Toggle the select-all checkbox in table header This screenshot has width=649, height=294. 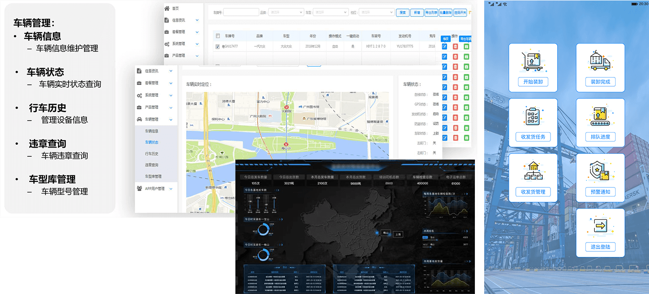217,36
